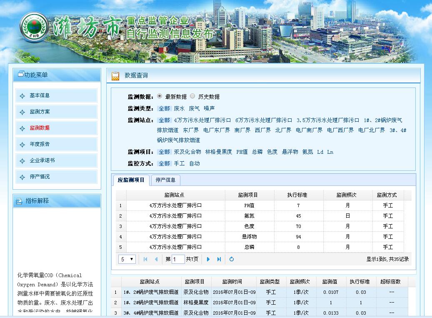Jump to last page icon
Screen dimensions: 432x318
(219, 259)
